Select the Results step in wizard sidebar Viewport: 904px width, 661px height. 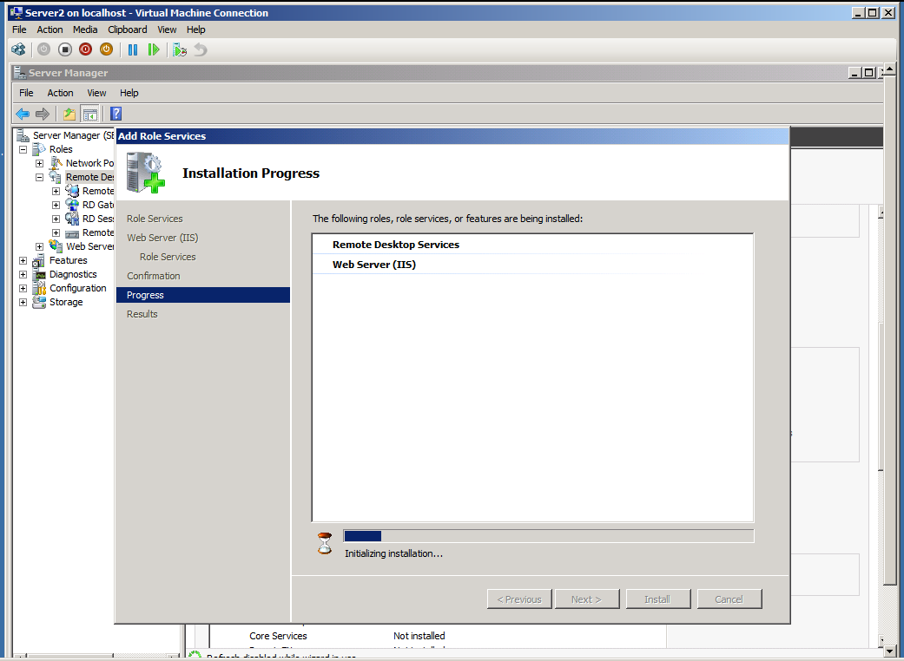142,314
